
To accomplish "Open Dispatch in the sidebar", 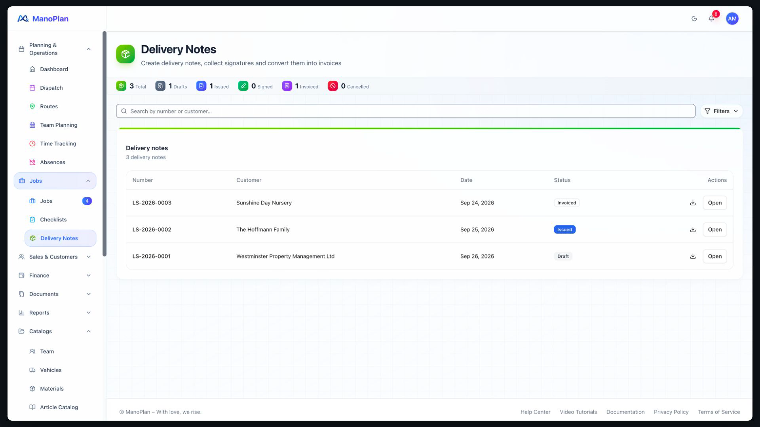I will pyautogui.click(x=60, y=88).
